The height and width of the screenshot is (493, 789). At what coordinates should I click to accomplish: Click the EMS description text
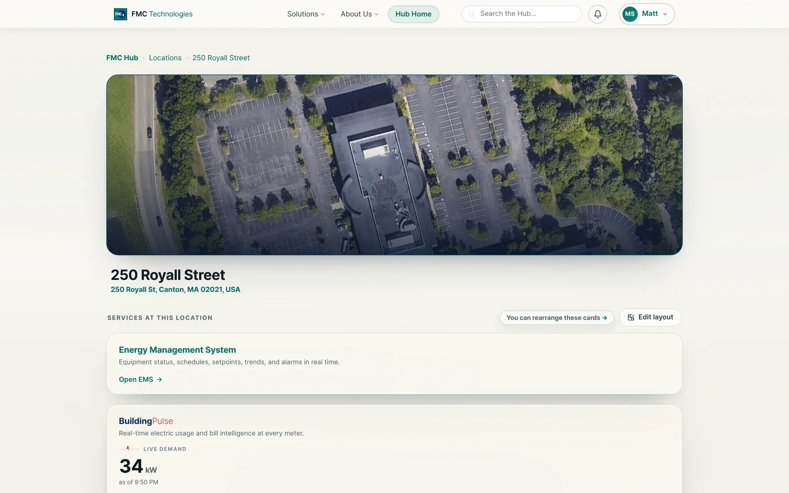[x=229, y=362]
